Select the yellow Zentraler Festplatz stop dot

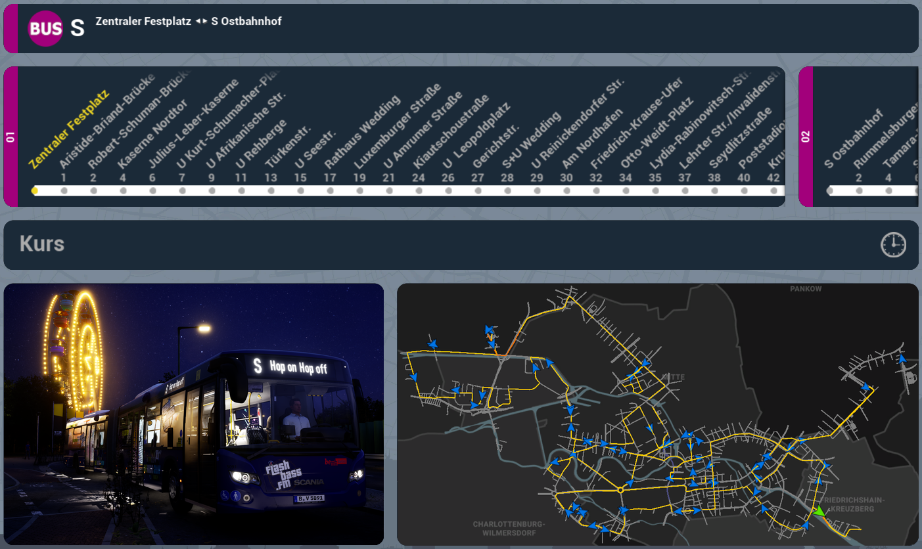[35, 190]
